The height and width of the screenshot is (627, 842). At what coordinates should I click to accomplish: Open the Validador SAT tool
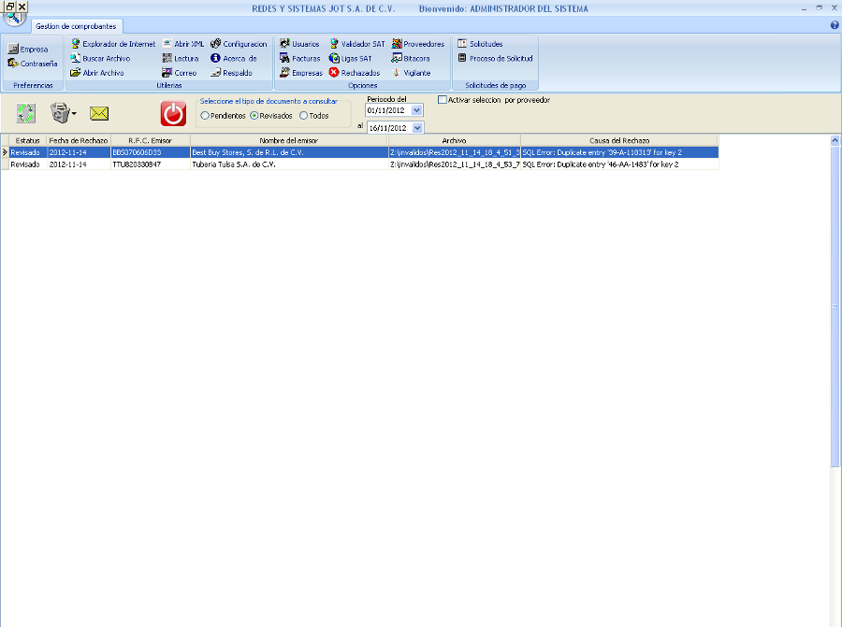[356, 44]
